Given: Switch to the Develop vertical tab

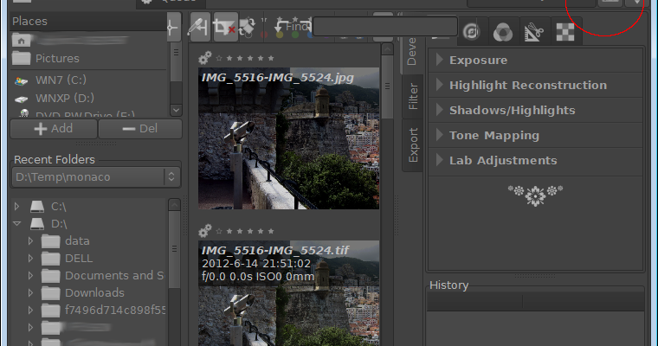Looking at the screenshot, I should tap(411, 53).
